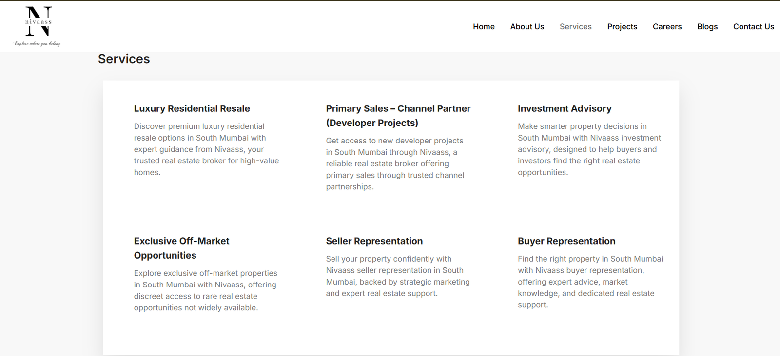Click the Seller Representation heading

coord(374,241)
